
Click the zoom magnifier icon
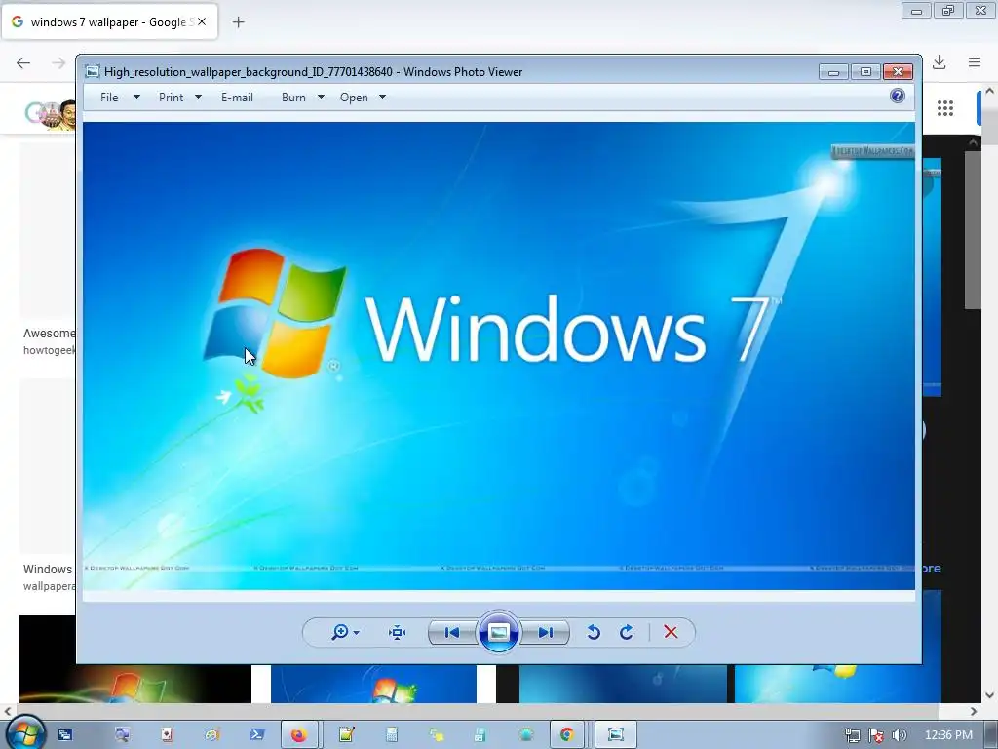[340, 632]
